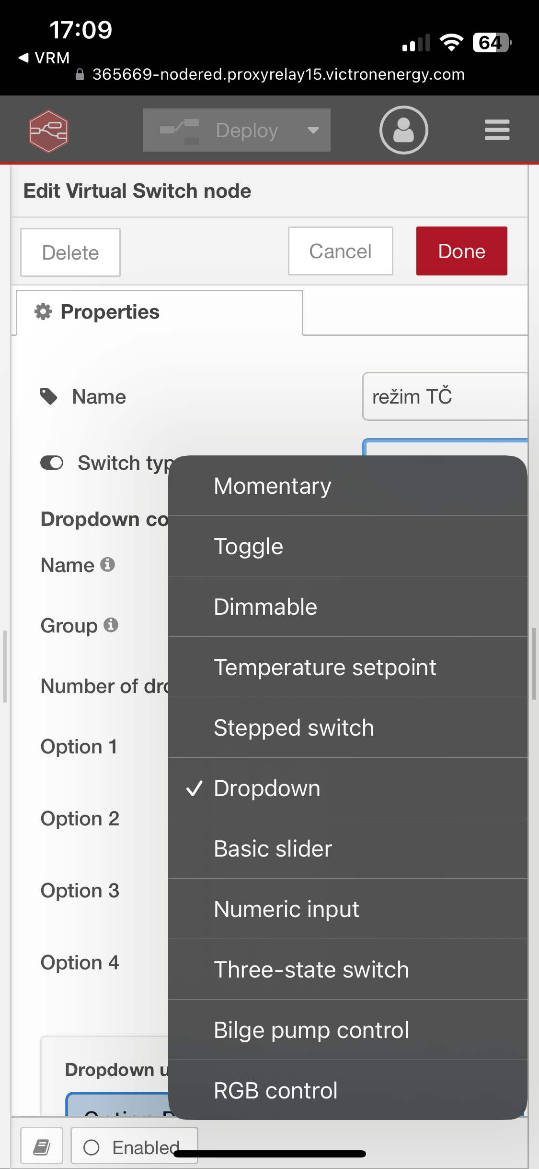Expand the Deploy options arrow
The height and width of the screenshot is (1169, 539).
pyautogui.click(x=313, y=130)
